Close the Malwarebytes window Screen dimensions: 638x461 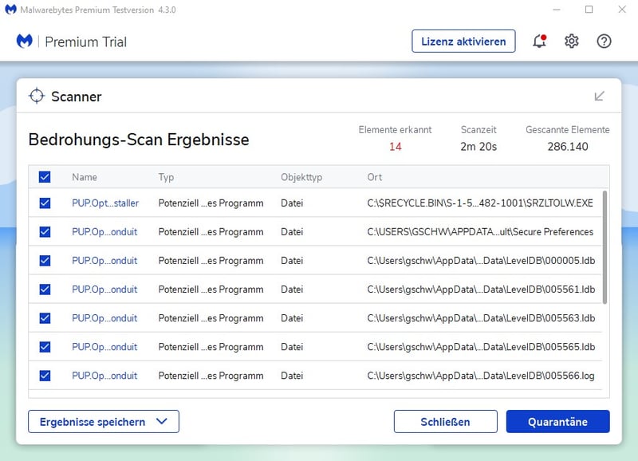(622, 10)
